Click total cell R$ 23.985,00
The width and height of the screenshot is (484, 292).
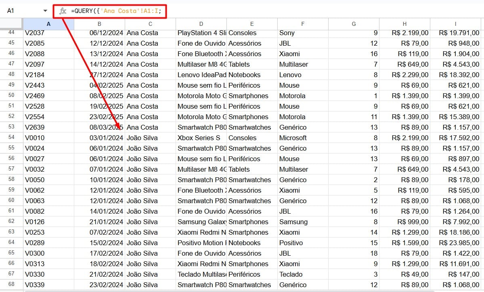[x=456, y=243]
